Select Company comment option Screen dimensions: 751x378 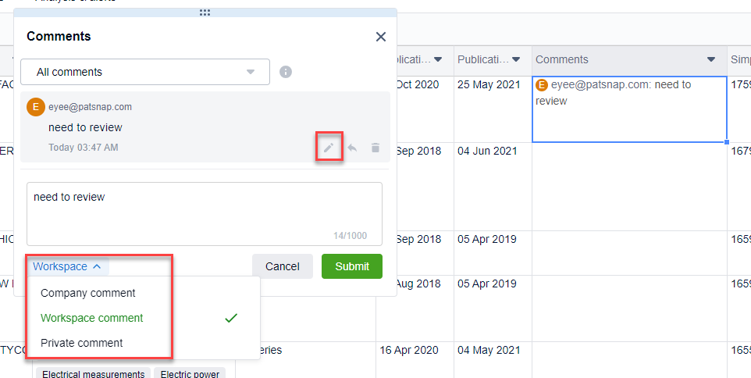click(x=88, y=293)
